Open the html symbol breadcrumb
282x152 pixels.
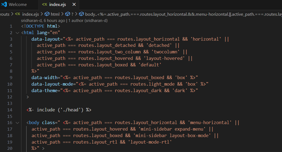point(55,14)
